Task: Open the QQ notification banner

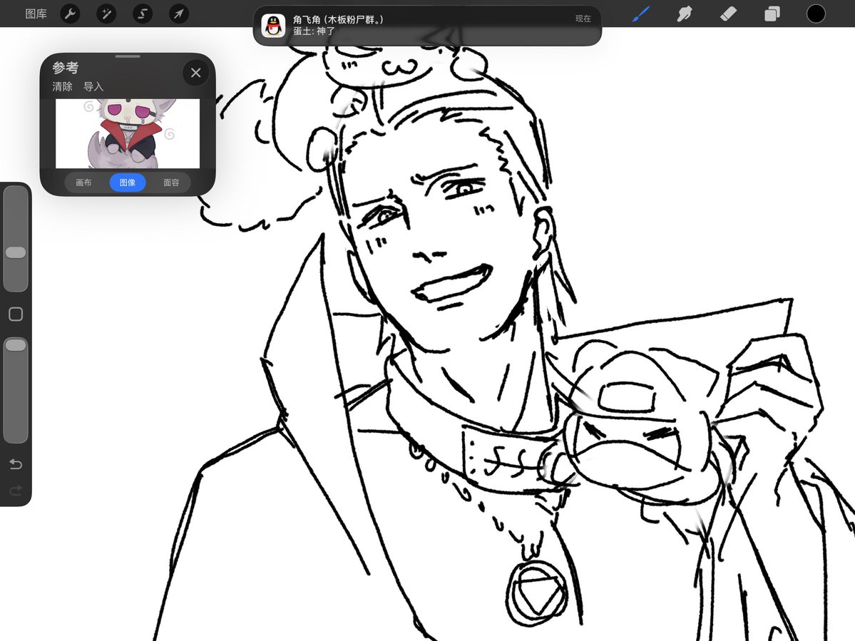Action: point(427,26)
